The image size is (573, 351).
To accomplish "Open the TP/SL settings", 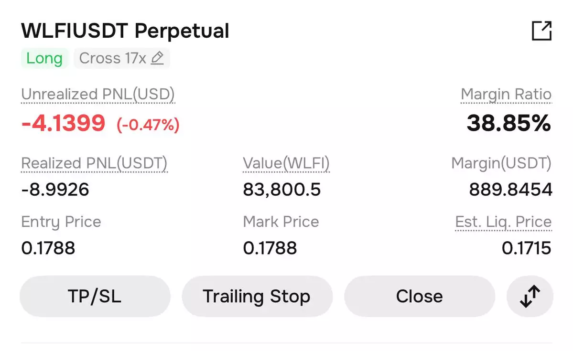I will [95, 296].
